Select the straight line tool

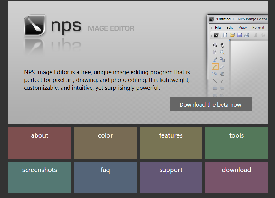[215, 80]
